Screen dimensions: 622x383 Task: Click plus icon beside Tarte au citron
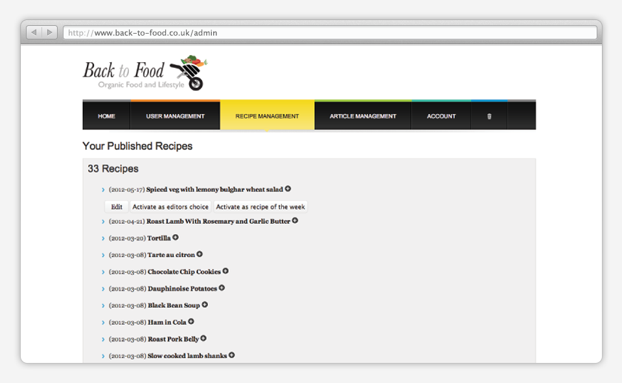tap(200, 254)
